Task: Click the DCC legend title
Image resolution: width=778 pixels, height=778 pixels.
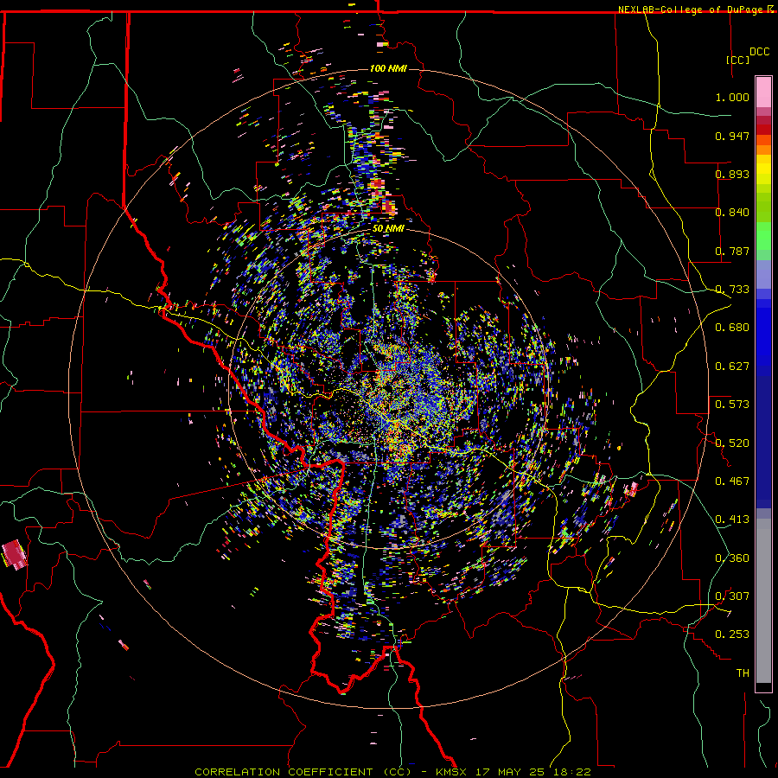Action: (x=759, y=52)
